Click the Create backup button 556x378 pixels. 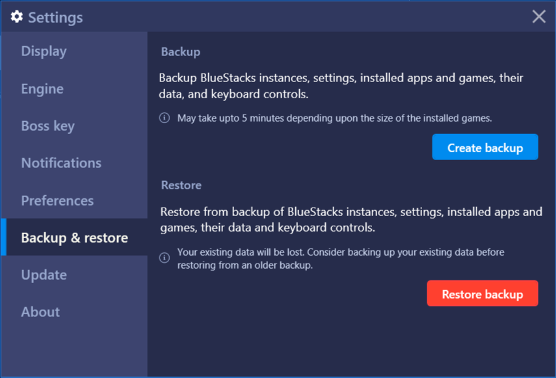pos(484,147)
